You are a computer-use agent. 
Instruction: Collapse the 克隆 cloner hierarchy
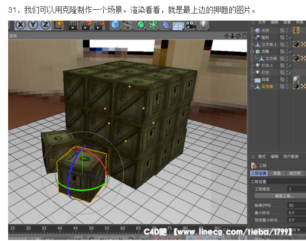pyautogui.click(x=252, y=51)
